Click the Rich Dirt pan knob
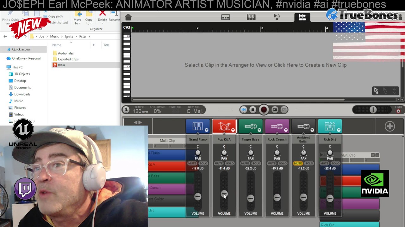This screenshot has height=227, width=405. 330,153
